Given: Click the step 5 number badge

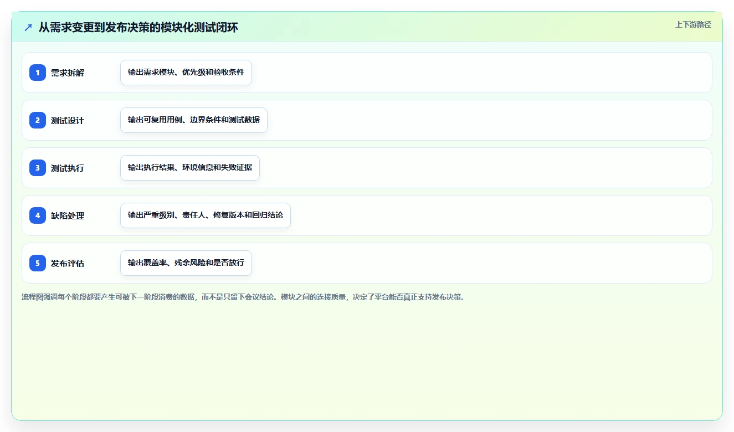Looking at the screenshot, I should 38,263.
